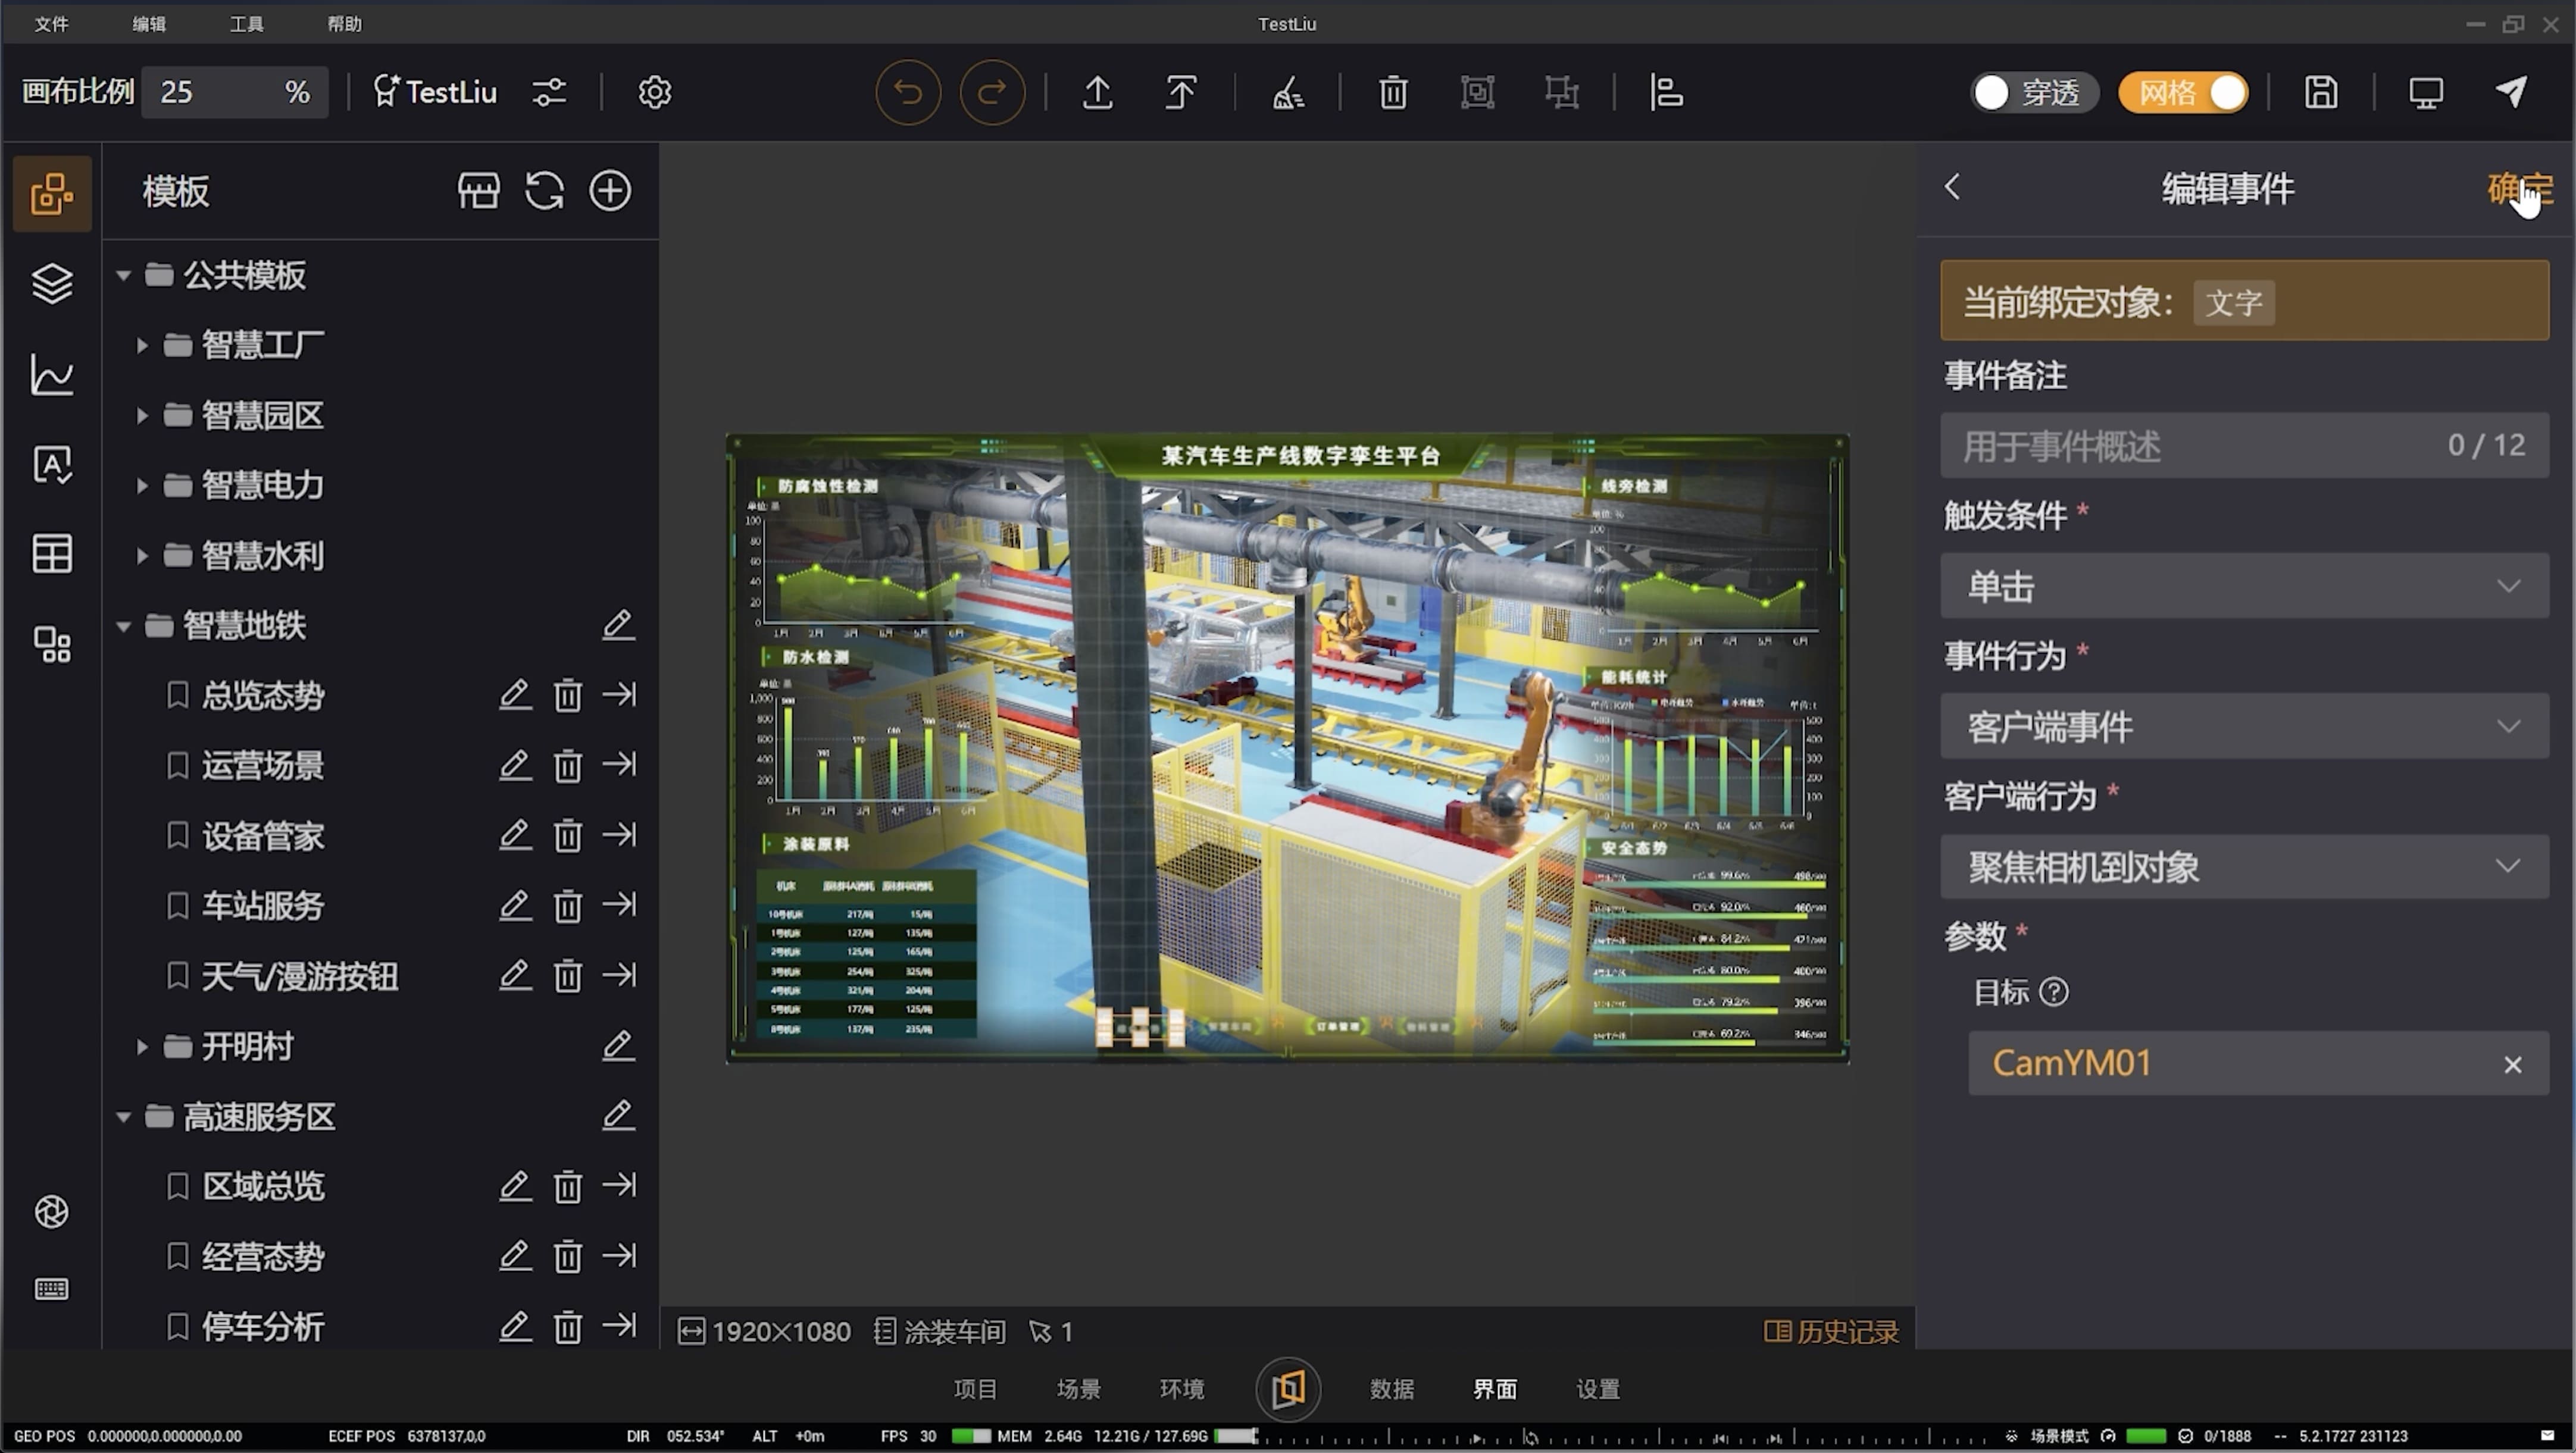Image resolution: width=2576 pixels, height=1453 pixels.
Task: Click the save disk icon
Action: click(2320, 92)
